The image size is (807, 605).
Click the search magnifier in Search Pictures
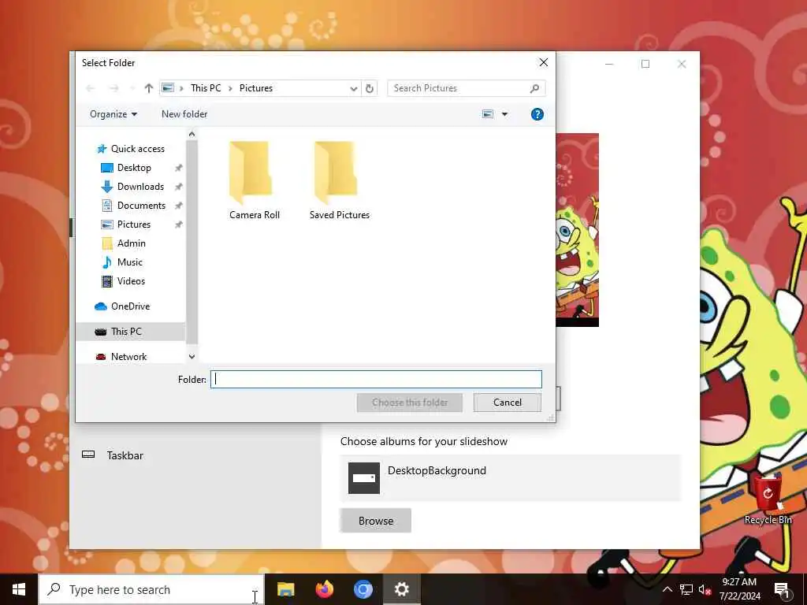(x=535, y=88)
